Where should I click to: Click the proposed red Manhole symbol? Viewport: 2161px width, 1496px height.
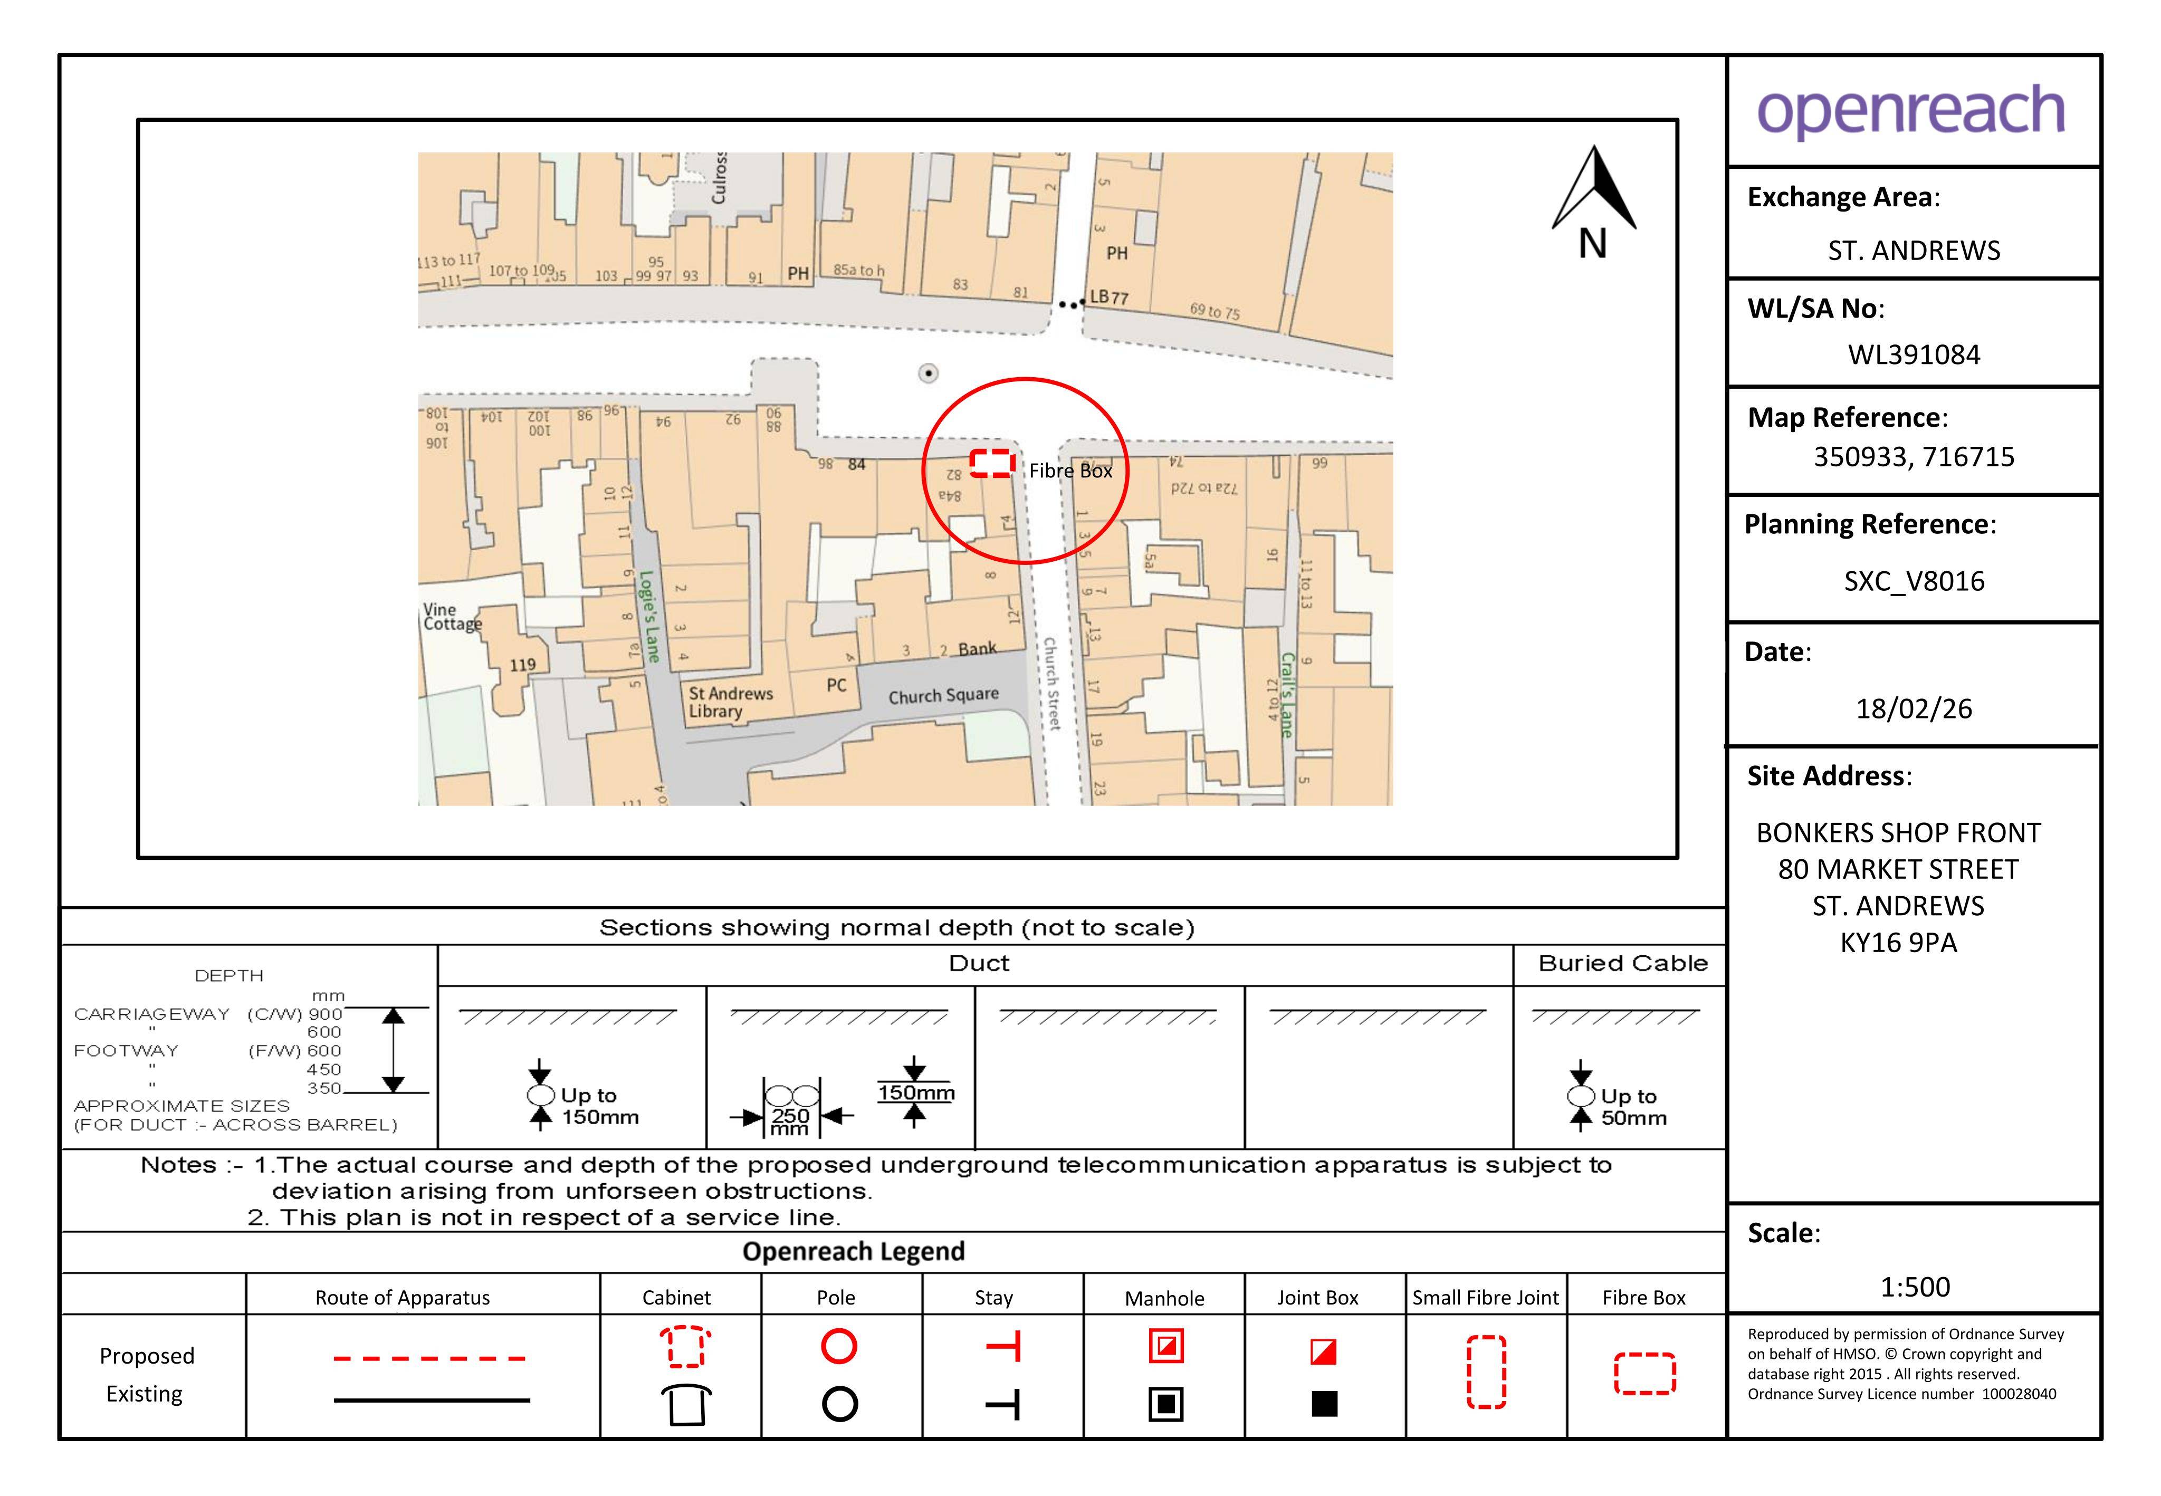(1166, 1346)
